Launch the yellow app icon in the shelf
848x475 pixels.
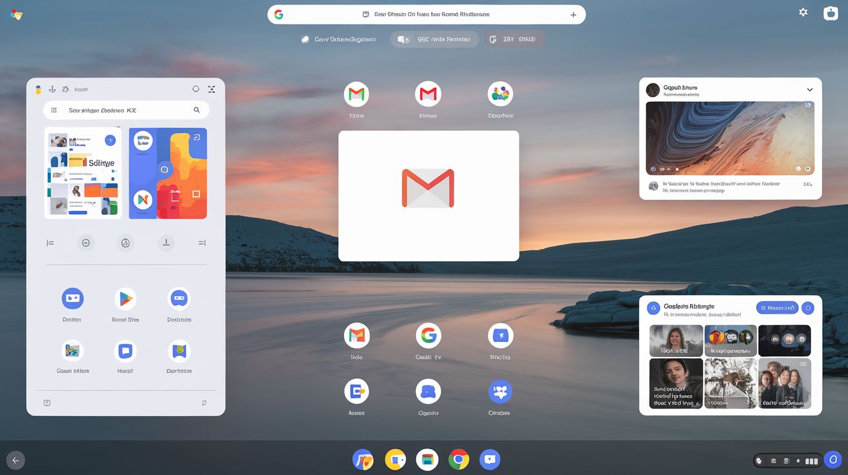395,460
